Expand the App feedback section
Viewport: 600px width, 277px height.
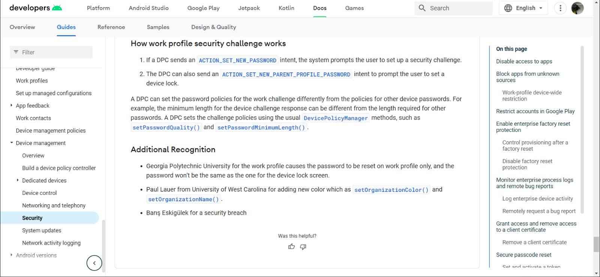pos(11,105)
